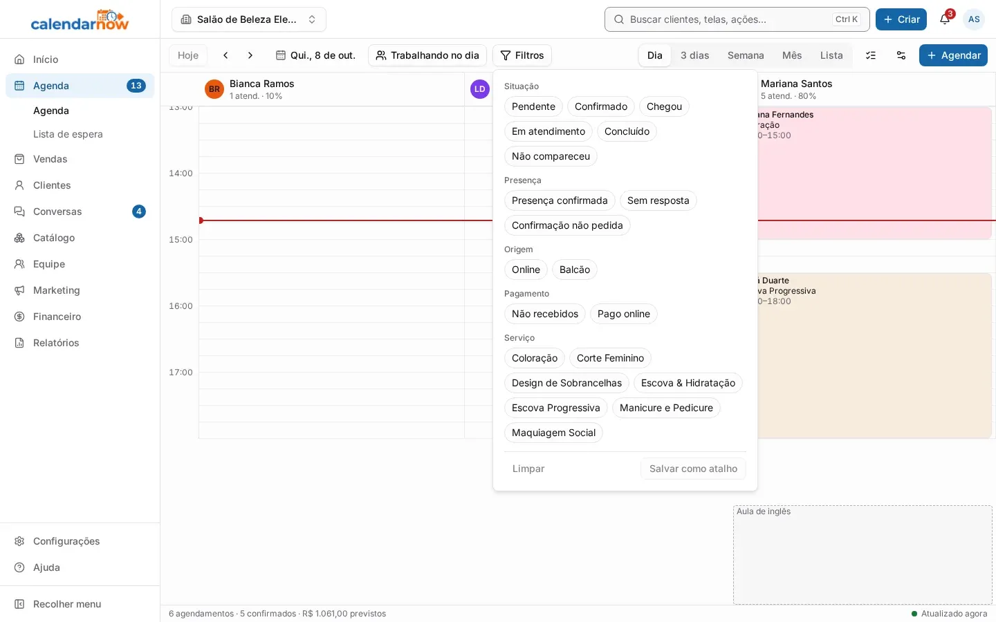Open Catálogo in the sidebar
This screenshot has width=996, height=622.
click(x=80, y=238)
